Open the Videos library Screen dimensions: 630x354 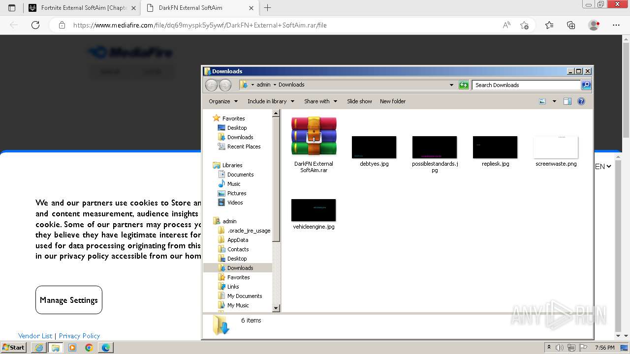click(x=235, y=203)
